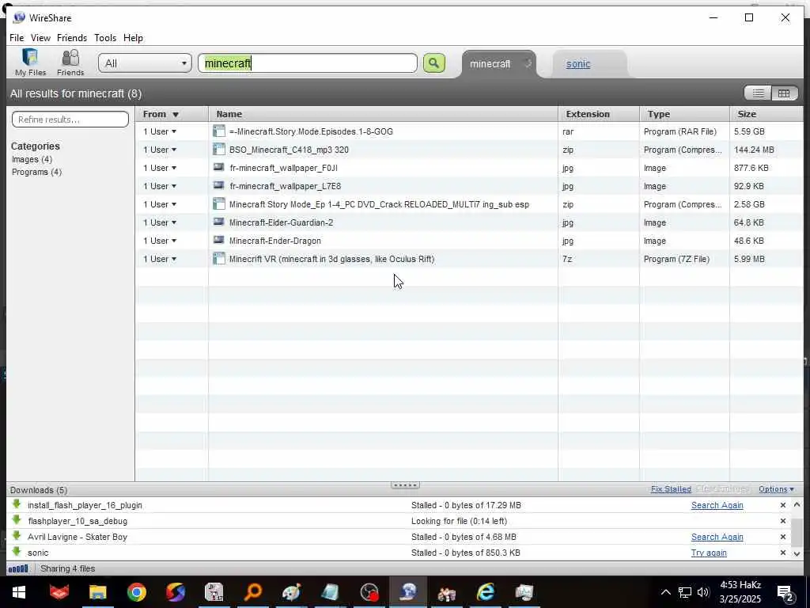This screenshot has width=810, height=608.
Task: Open Internet Explorer from the taskbar
Action: (x=486, y=592)
